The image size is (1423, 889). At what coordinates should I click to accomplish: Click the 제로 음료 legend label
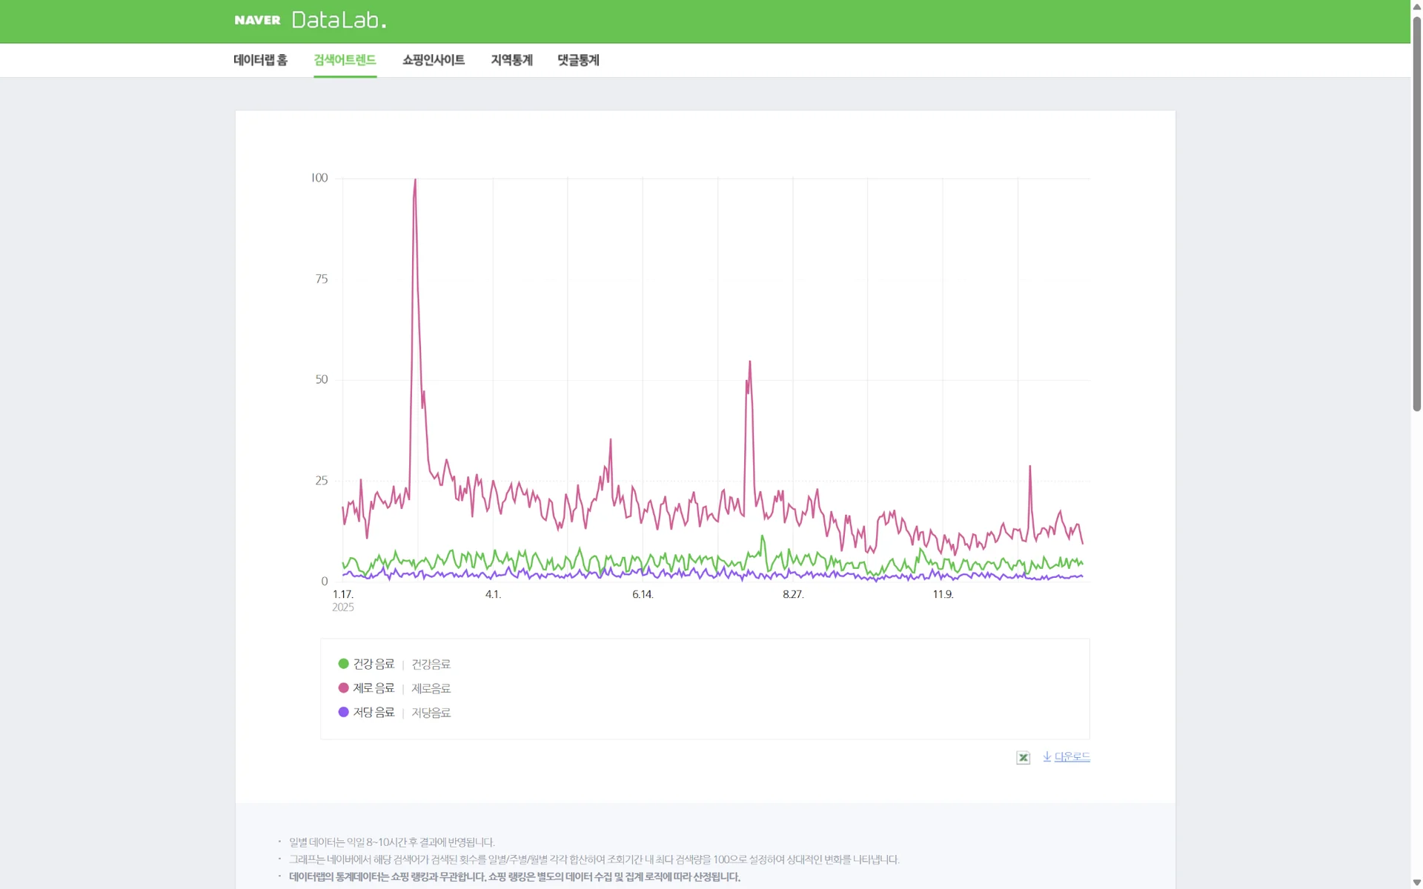tap(374, 687)
